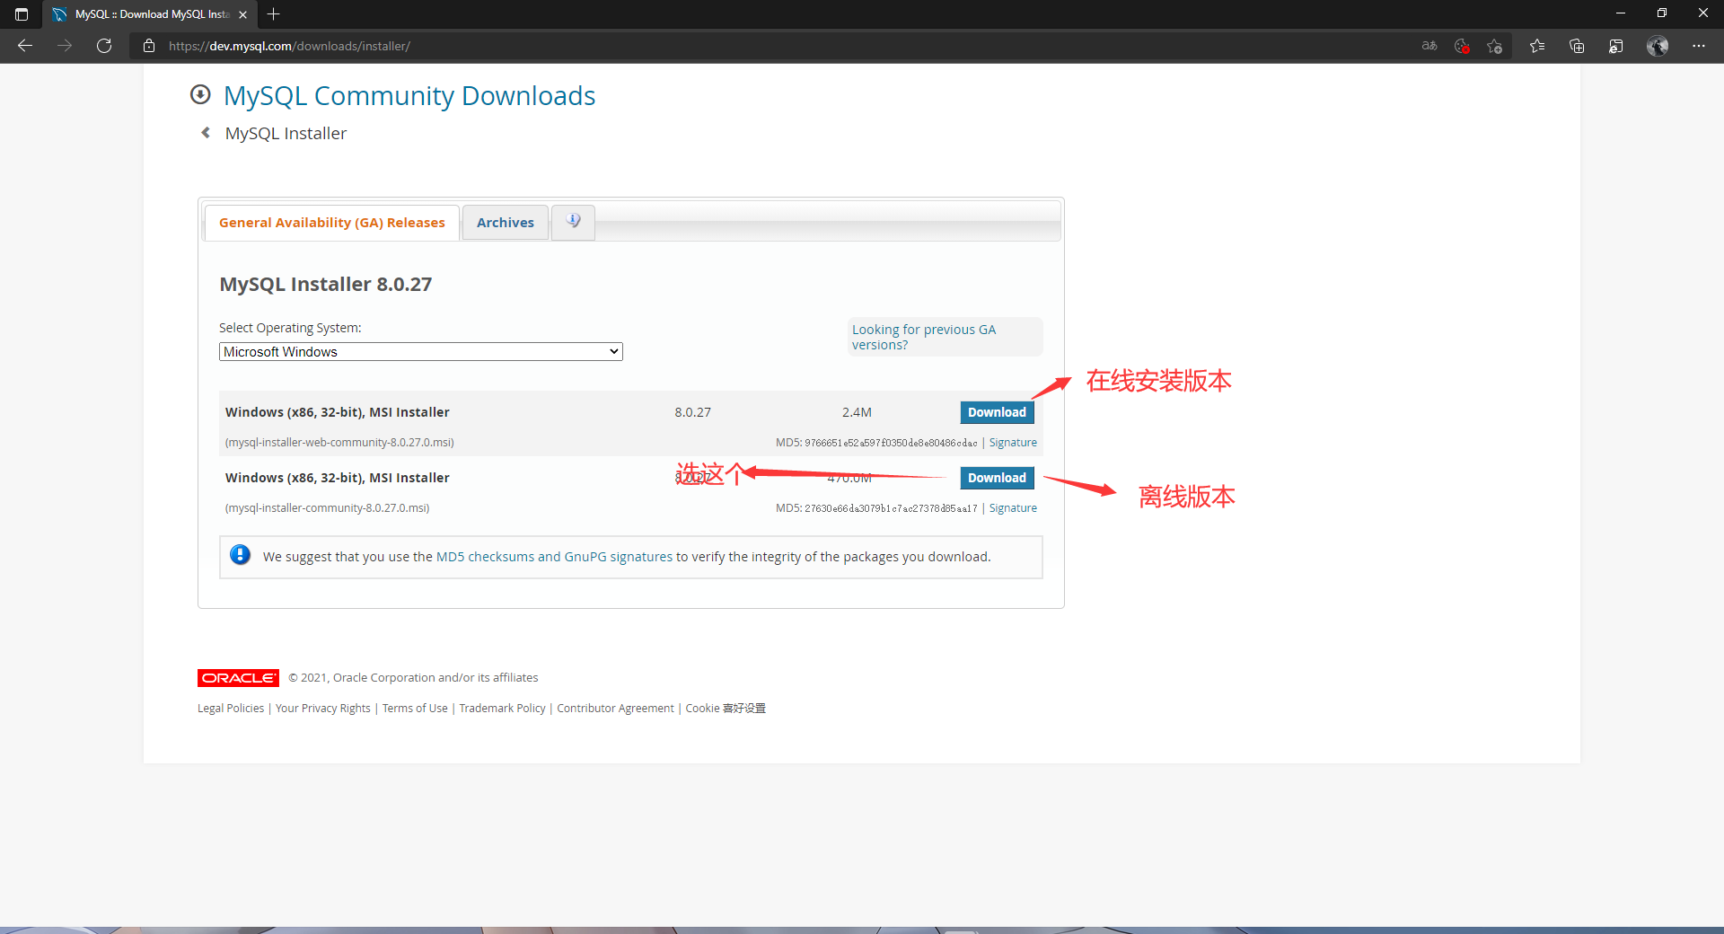Click the Oracle copyright notice text
The image size is (1724, 934).
pyautogui.click(x=413, y=678)
